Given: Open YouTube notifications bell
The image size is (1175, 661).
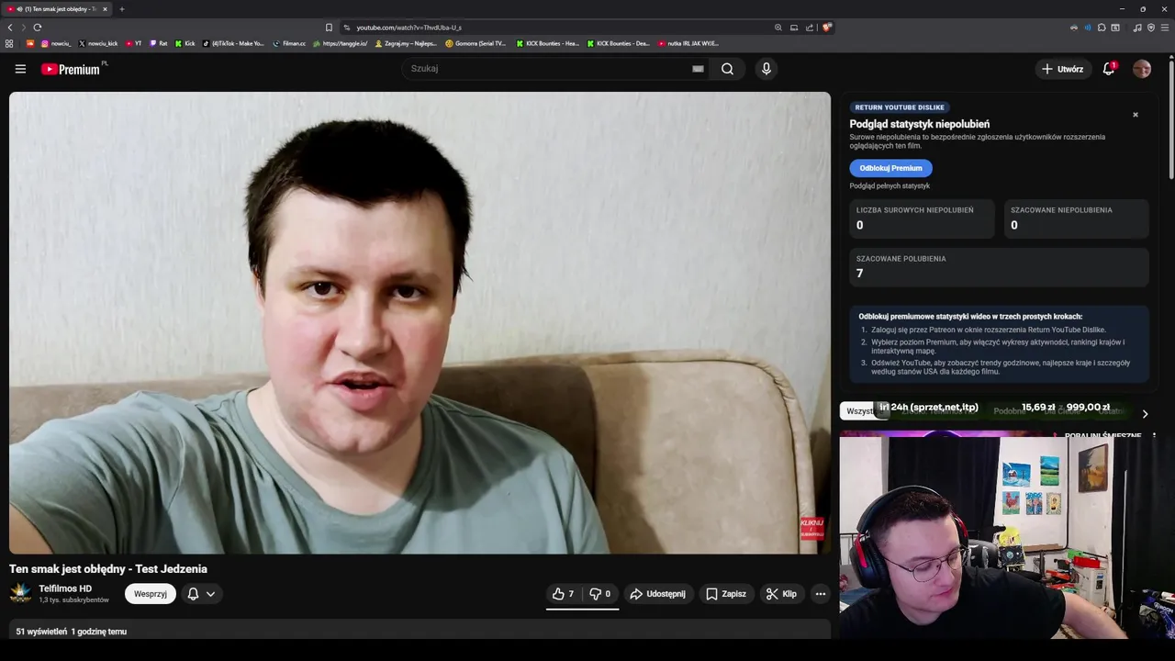Looking at the screenshot, I should point(1109,69).
